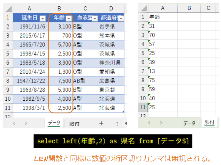221x165 pixels.
Task: Add a new sheet with plus button
Action: tap(101, 123)
